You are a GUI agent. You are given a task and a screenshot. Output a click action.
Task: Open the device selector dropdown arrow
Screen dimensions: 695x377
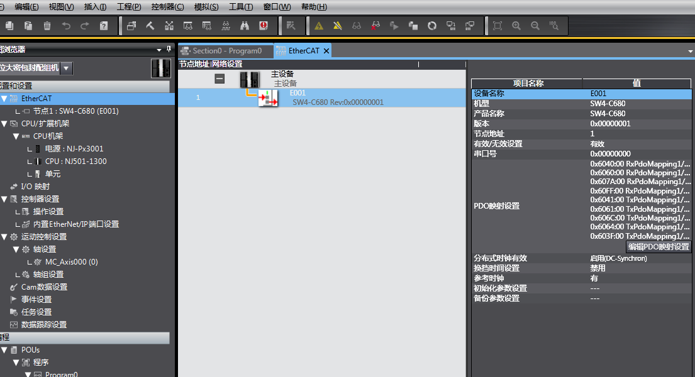pos(66,68)
